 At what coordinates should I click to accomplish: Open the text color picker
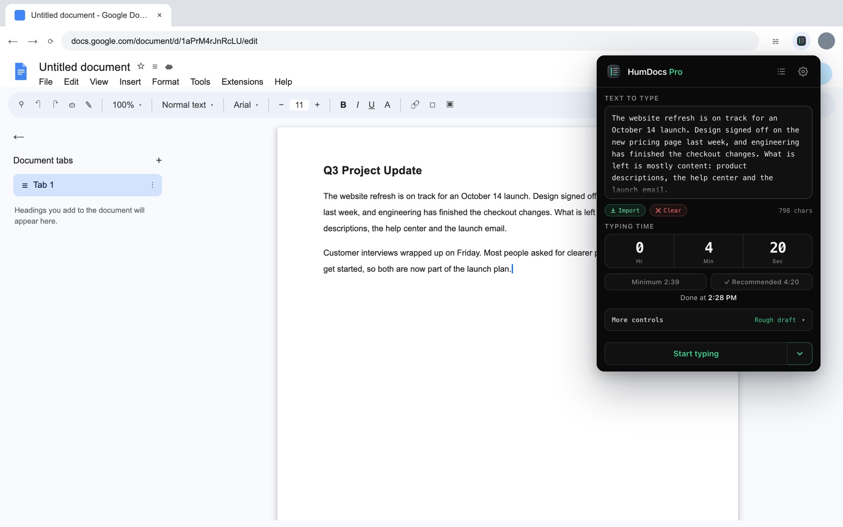click(387, 104)
